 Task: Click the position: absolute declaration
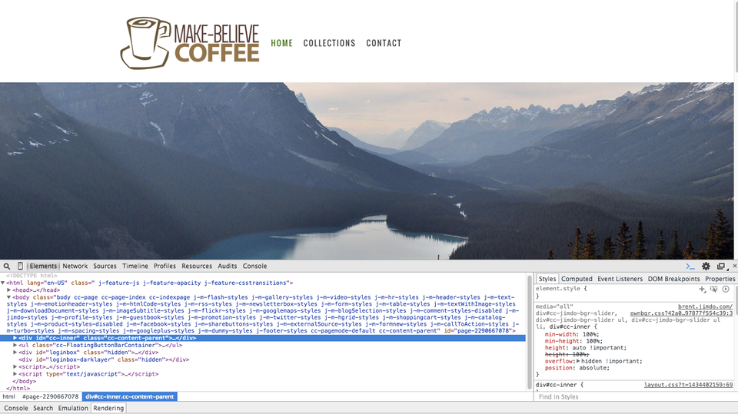(577, 368)
